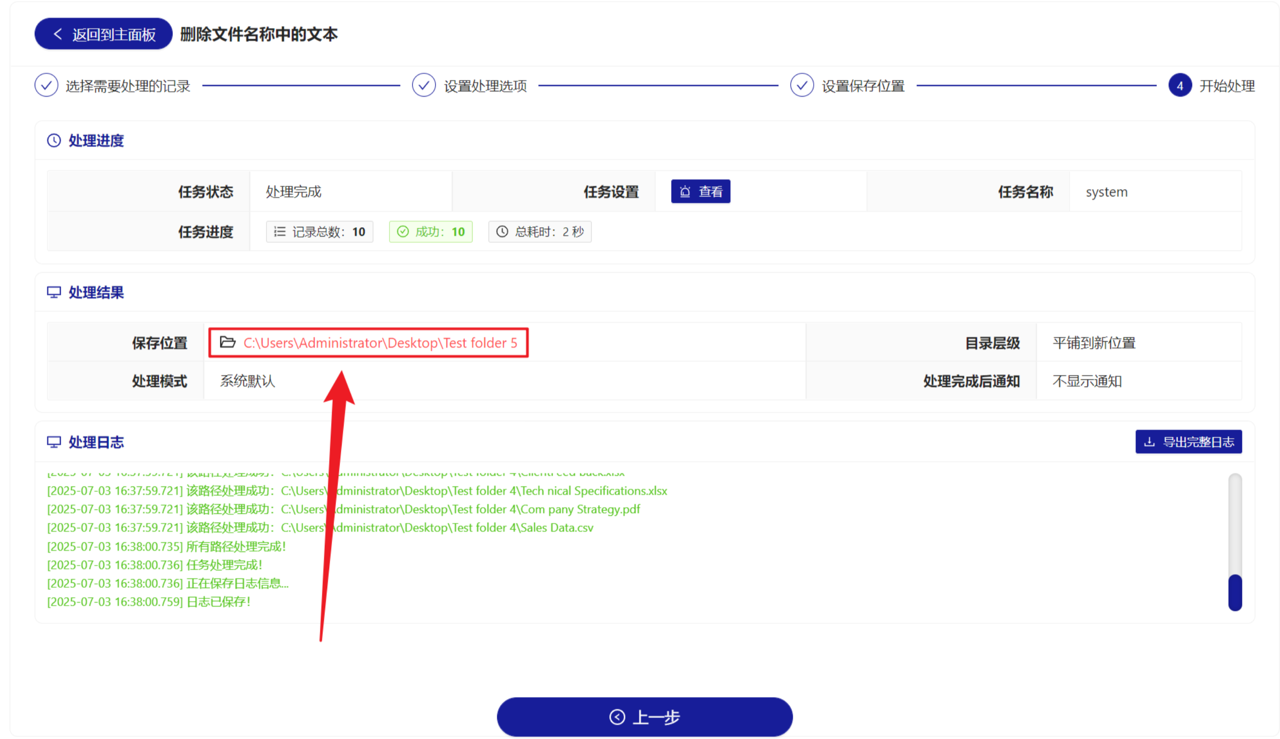
Task: Click the 任务进度 label cell
Action: 148,232
